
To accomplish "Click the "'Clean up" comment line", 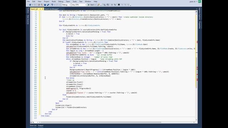I will [70, 80].
